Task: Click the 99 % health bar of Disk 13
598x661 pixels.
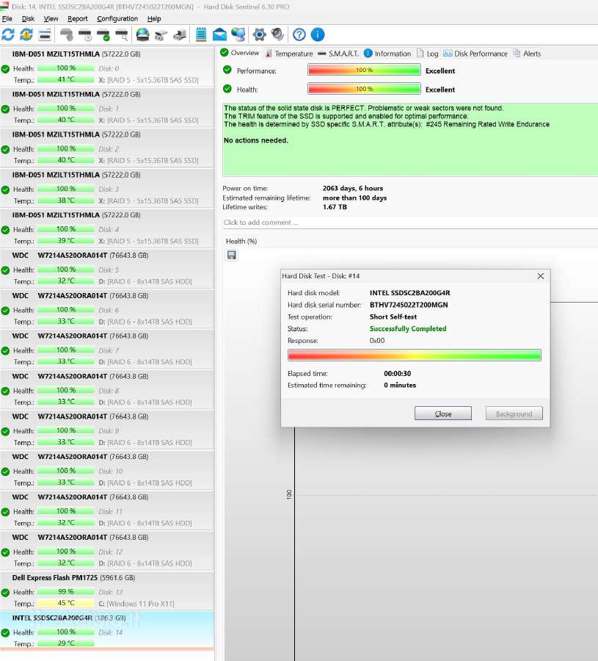Action: coord(66,592)
